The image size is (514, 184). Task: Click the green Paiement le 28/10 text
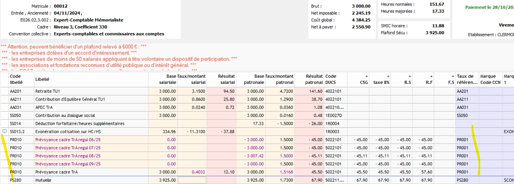pyautogui.click(x=489, y=7)
